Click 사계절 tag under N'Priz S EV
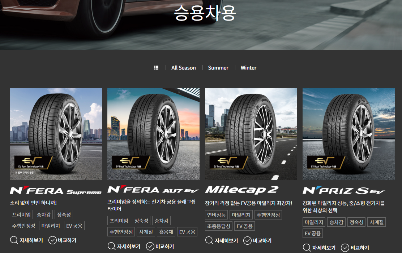The width and height of the screenshot is (402, 253). [x=377, y=222]
